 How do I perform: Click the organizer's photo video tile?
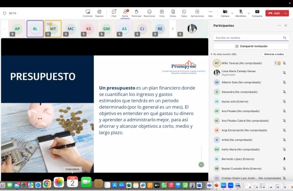[x=192, y=29]
